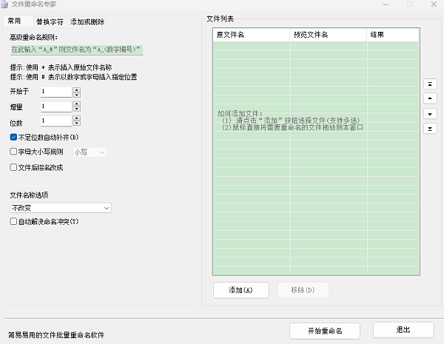Click the move-to-bottom arrow icon
444x344 pixels.
[x=431, y=129]
